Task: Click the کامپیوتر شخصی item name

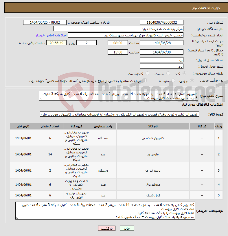Action: pos(153,138)
